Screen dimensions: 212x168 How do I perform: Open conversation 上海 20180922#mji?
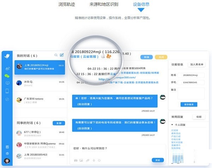tap(40, 67)
